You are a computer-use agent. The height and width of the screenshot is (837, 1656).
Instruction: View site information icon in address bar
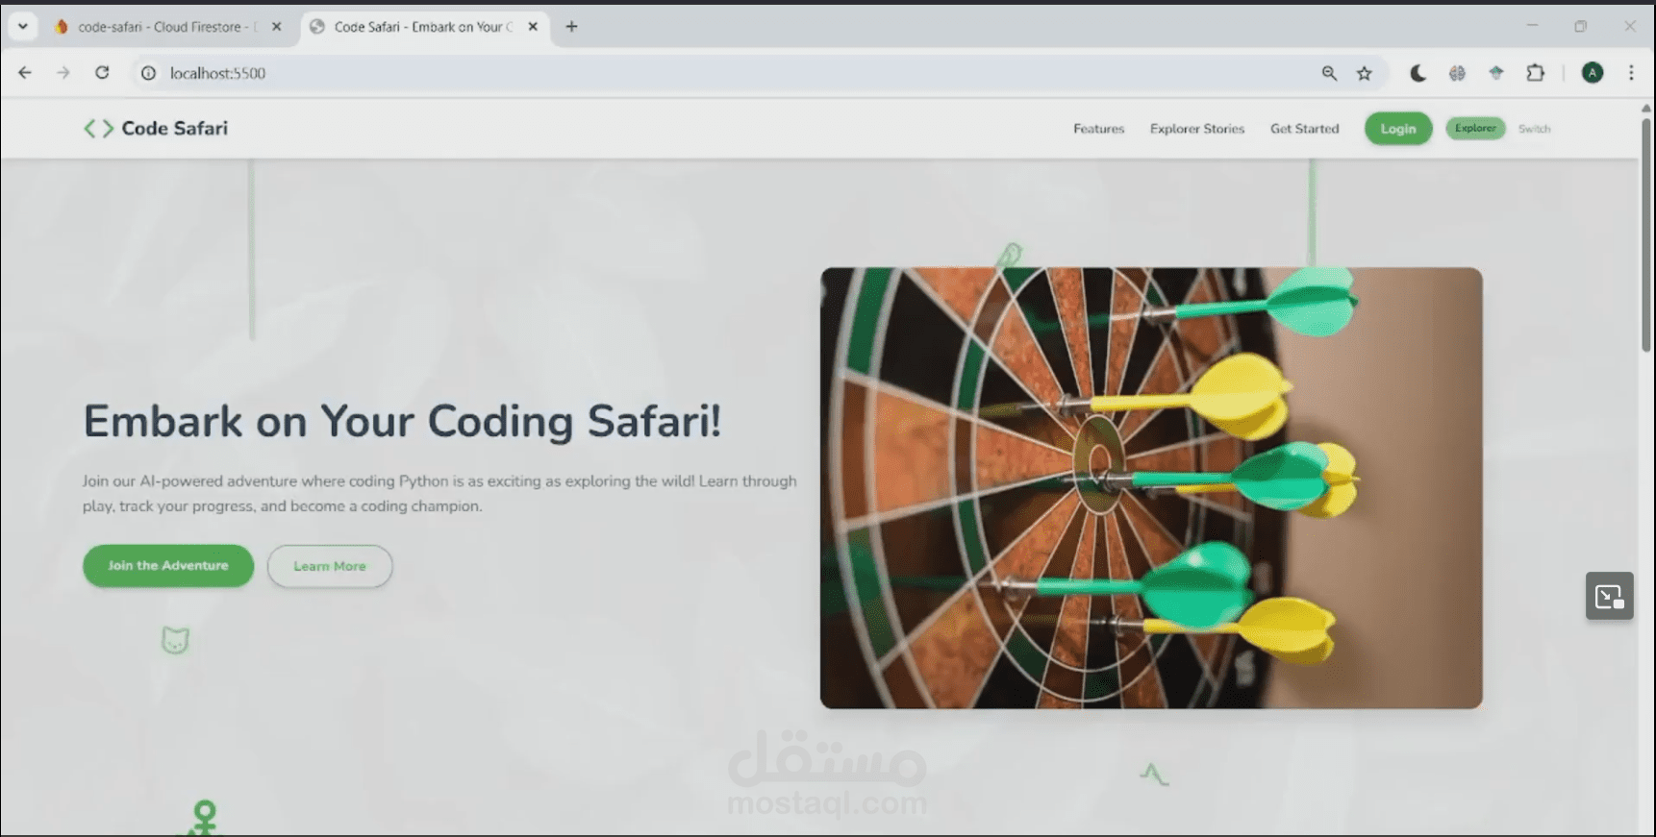click(x=148, y=73)
